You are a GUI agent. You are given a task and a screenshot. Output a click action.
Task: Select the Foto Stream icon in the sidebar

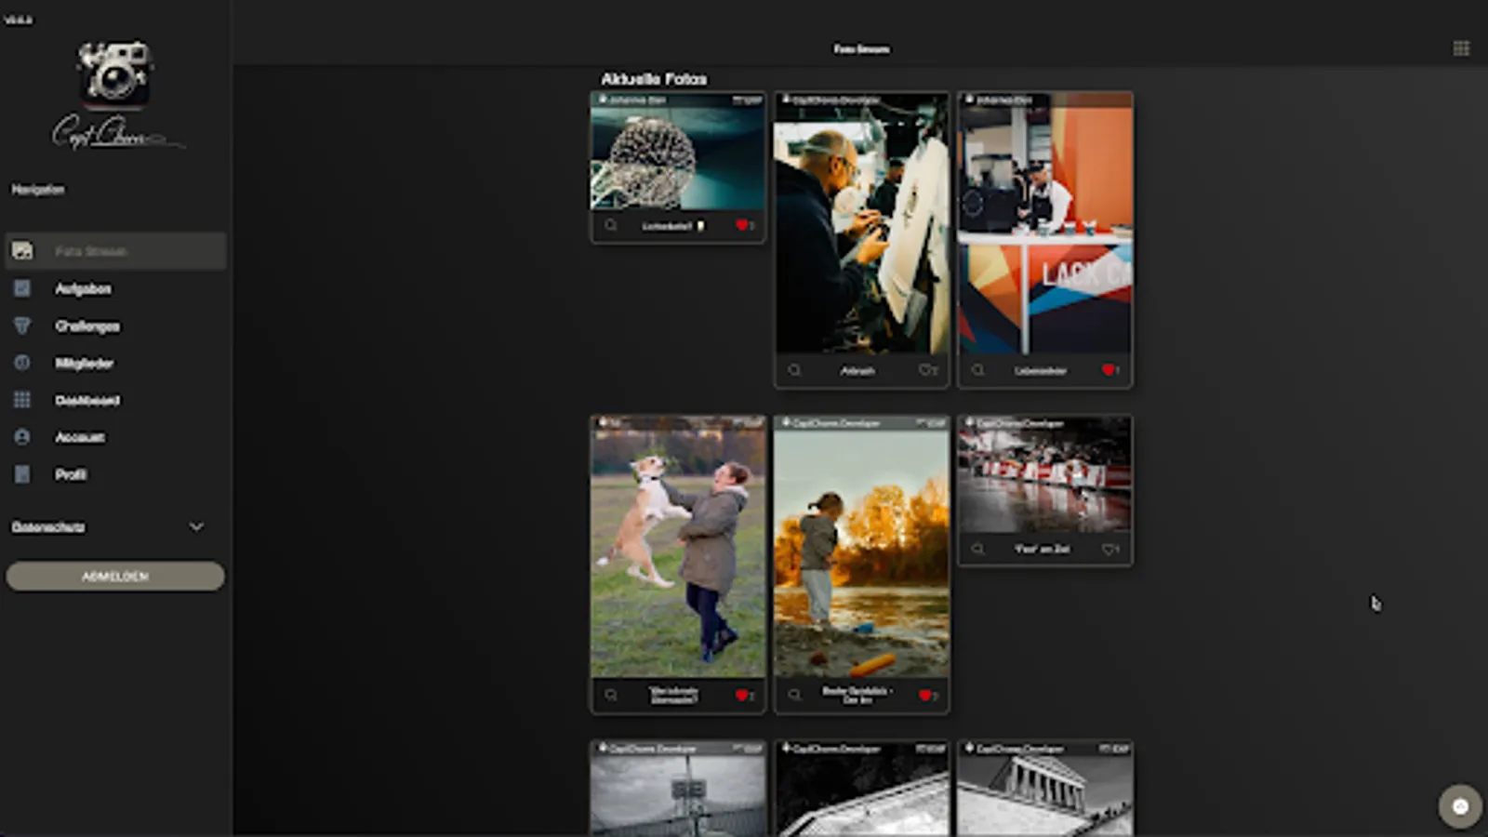click(x=20, y=250)
